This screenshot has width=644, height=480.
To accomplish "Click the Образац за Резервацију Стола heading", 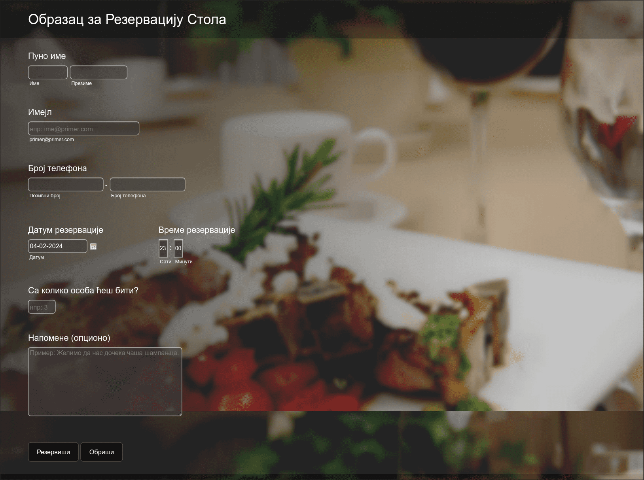I will click(x=127, y=19).
